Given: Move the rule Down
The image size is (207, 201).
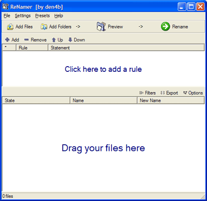Looking at the screenshot, I should [x=77, y=40].
